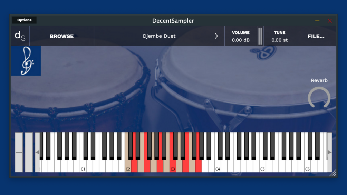Play the red key right of C2
347x195 pixels.
click(x=134, y=166)
